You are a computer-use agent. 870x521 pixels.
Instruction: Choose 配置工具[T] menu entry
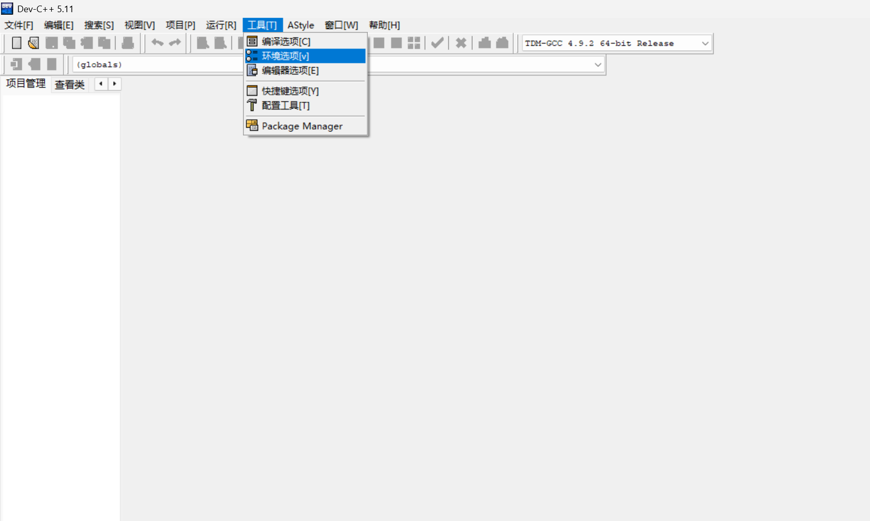coord(305,106)
